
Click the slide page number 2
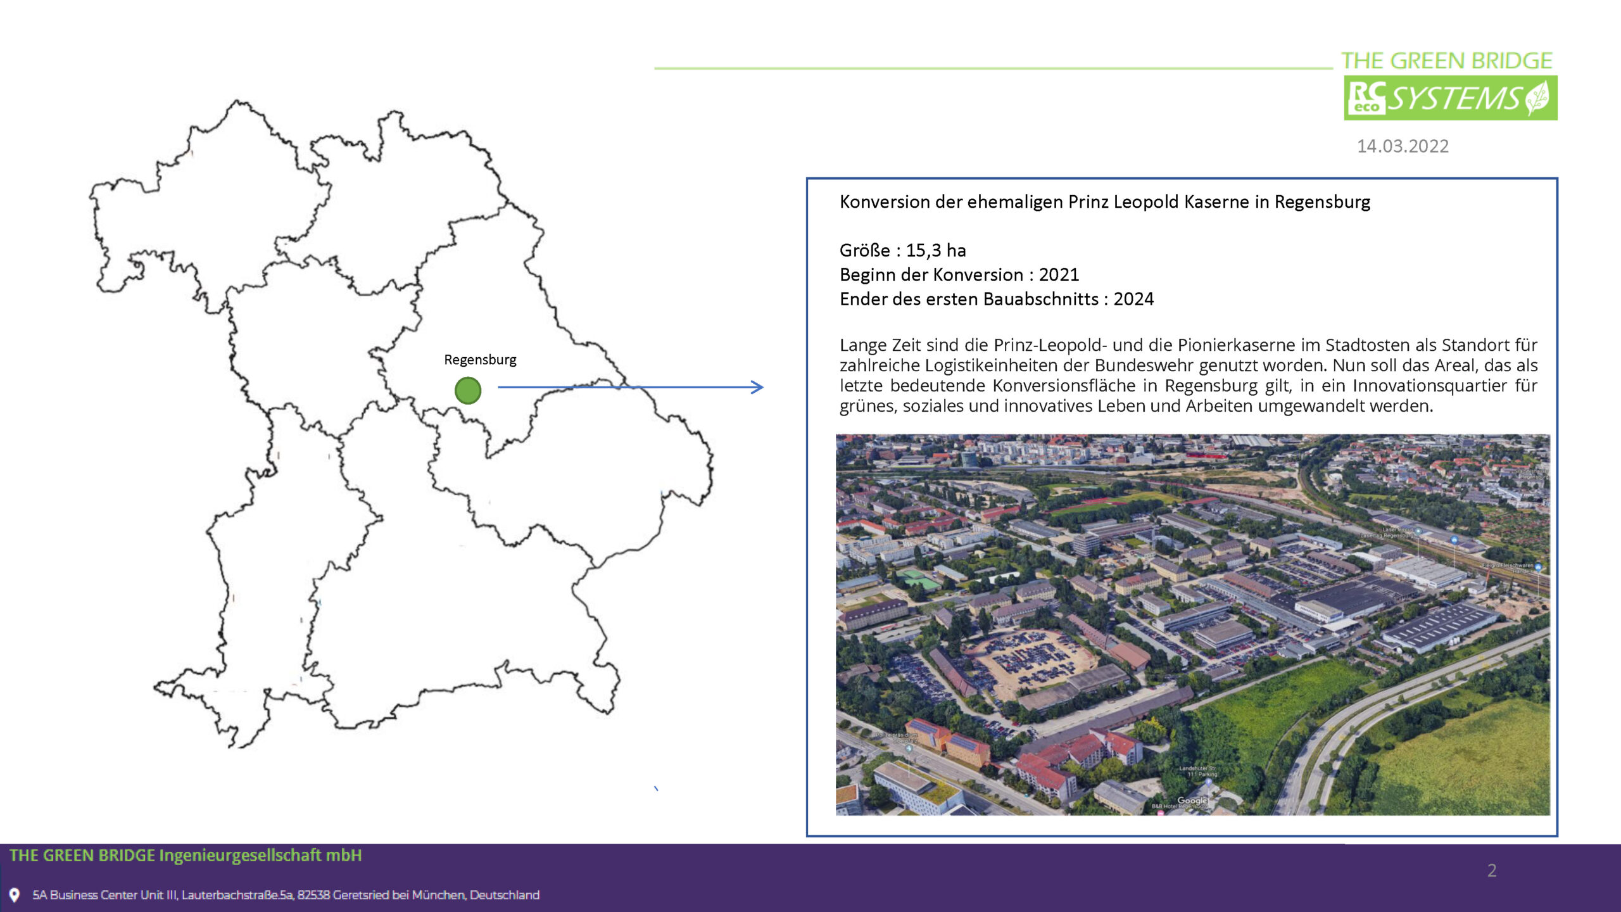[x=1491, y=871]
